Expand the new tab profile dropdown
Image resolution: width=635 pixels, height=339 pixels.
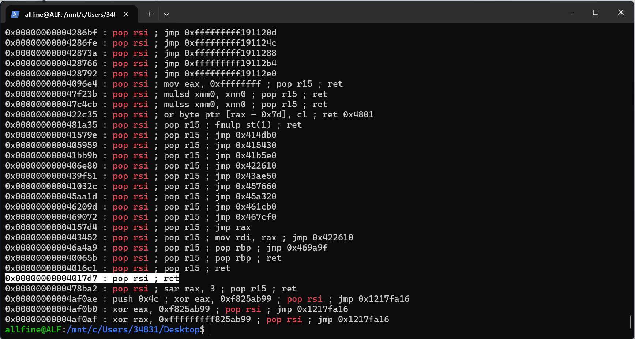pyautogui.click(x=166, y=14)
